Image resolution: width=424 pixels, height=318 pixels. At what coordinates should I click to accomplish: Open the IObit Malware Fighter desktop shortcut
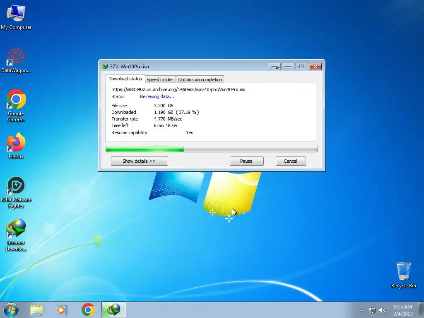pos(16,193)
